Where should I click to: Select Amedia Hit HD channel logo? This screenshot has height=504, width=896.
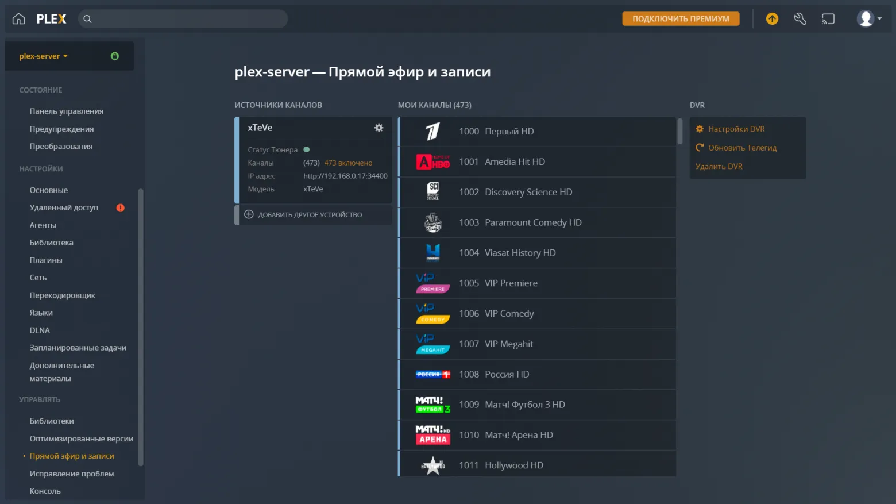[x=433, y=162]
